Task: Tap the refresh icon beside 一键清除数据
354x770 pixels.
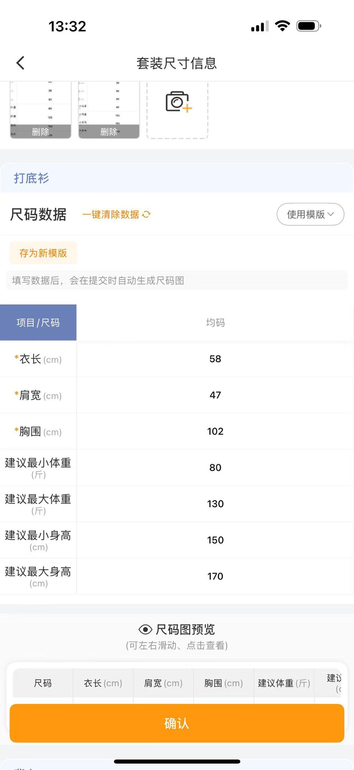Action: click(146, 214)
